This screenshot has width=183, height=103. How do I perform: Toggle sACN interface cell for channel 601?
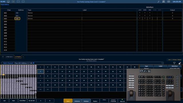click(x=140, y=13)
